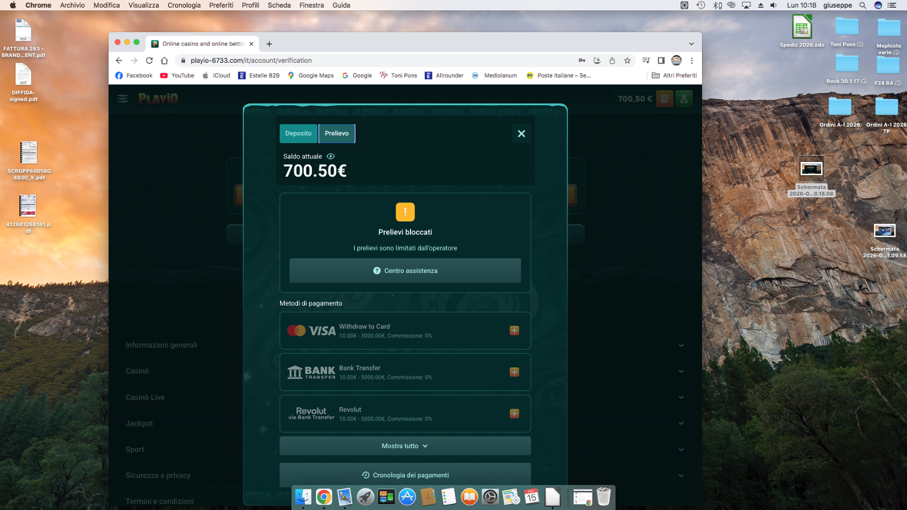
Task: Open Cronologia dei pagamenti
Action: [x=405, y=475]
